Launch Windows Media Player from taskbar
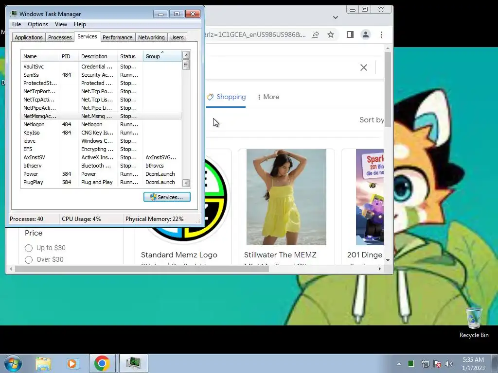Screen dimensions: 498x373 click(72, 363)
